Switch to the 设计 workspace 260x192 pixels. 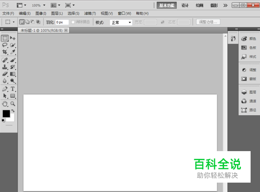(185, 5)
